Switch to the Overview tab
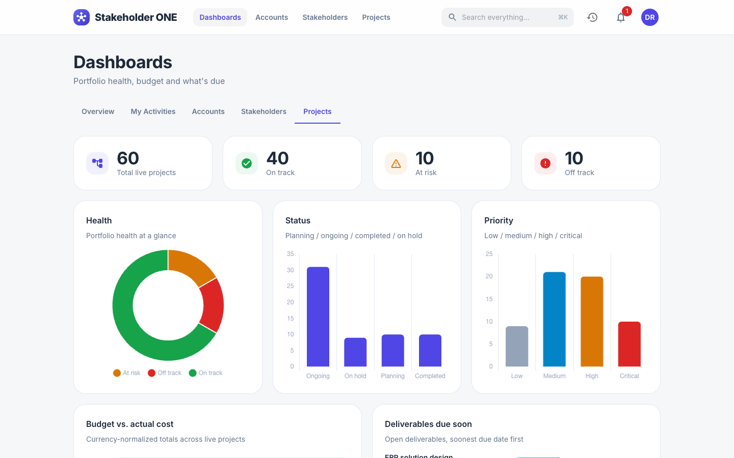 coord(98,111)
